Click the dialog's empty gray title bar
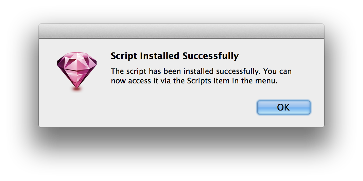 pyautogui.click(x=181, y=31)
